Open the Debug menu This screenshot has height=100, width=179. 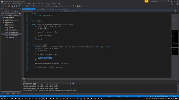(x=30, y=4)
